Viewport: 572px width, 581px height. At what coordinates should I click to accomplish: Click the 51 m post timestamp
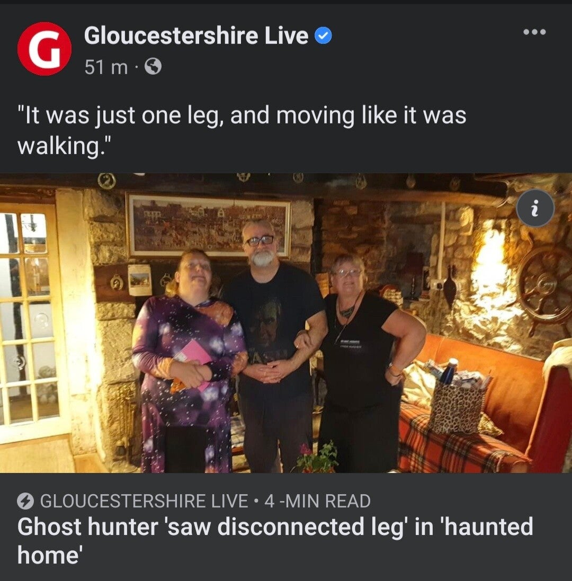(x=106, y=67)
